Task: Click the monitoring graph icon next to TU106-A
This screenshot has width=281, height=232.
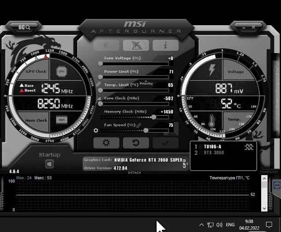Action: click(249, 147)
